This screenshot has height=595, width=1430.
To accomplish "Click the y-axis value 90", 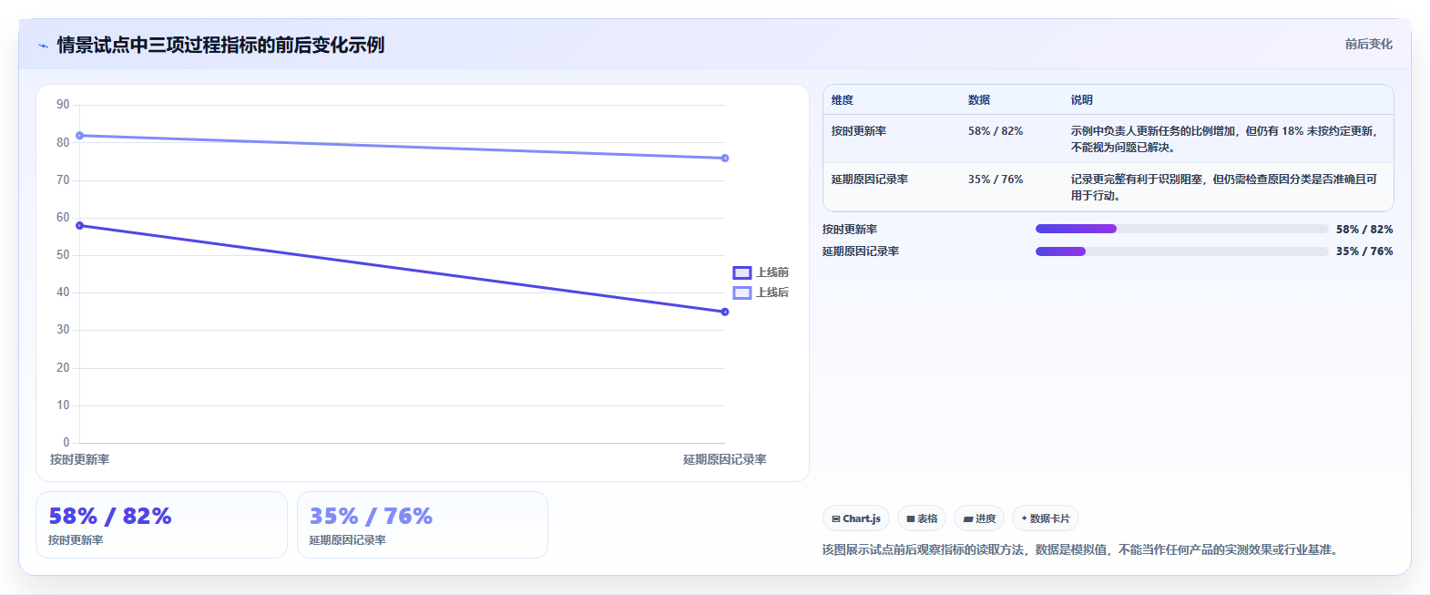I will 63,105.
